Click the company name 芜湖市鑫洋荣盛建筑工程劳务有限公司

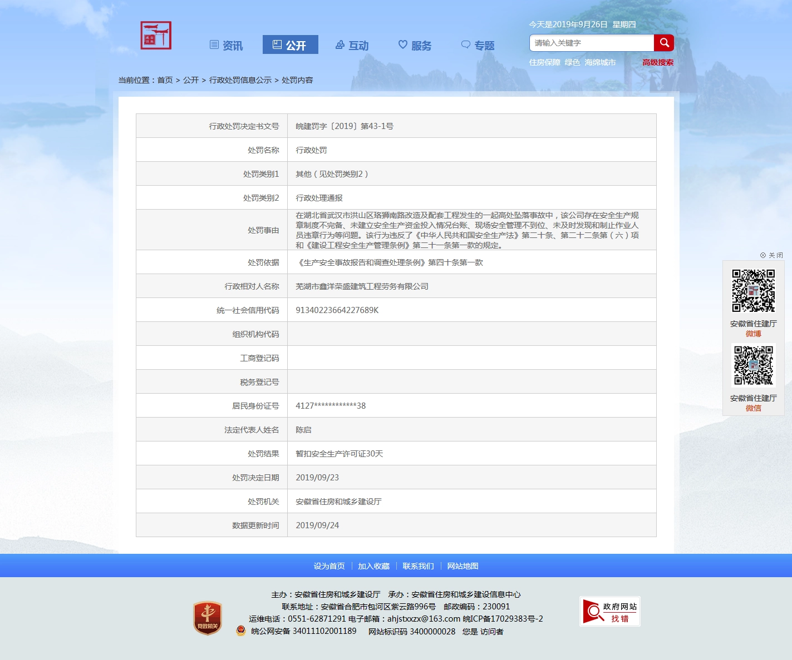point(362,286)
